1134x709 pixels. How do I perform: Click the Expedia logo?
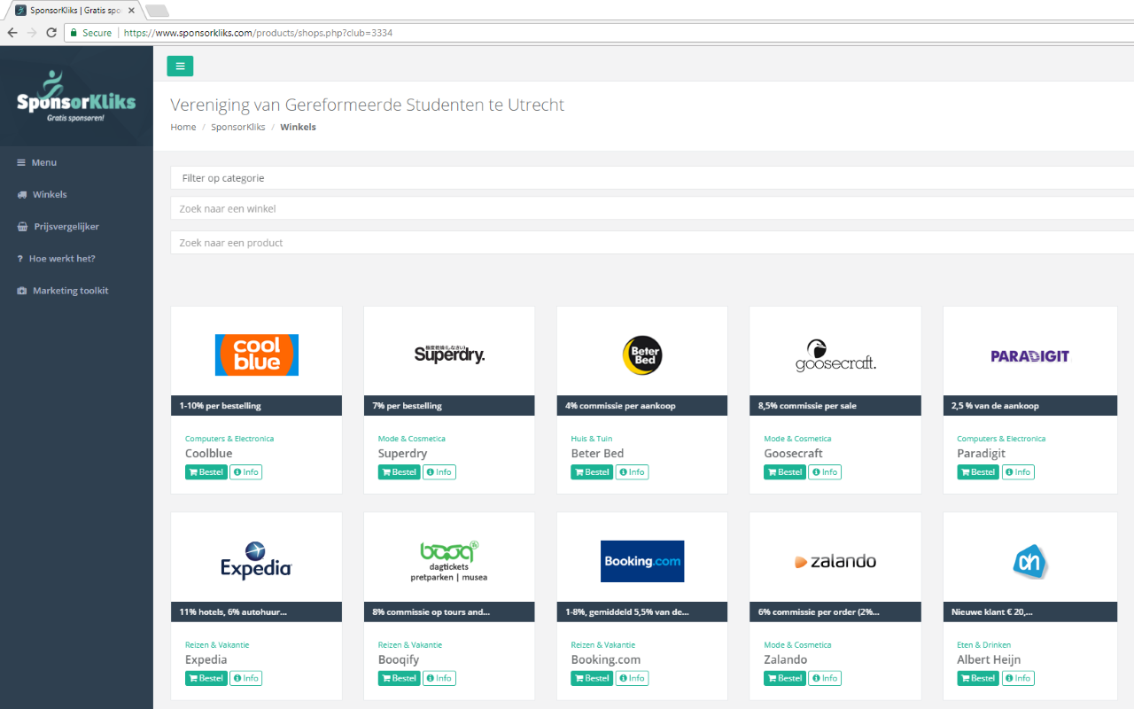(x=257, y=560)
